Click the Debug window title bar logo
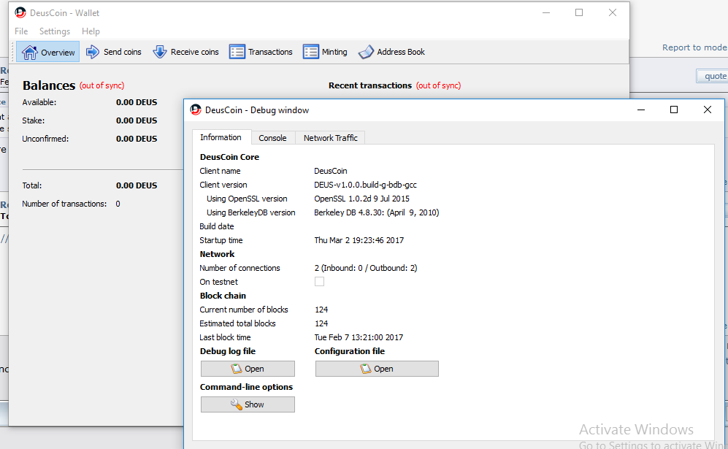728x449 pixels. coord(196,110)
